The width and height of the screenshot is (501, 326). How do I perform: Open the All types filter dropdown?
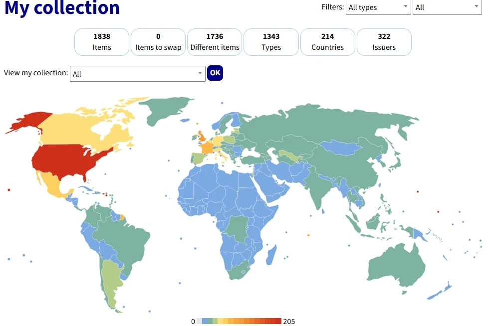pyautogui.click(x=378, y=7)
